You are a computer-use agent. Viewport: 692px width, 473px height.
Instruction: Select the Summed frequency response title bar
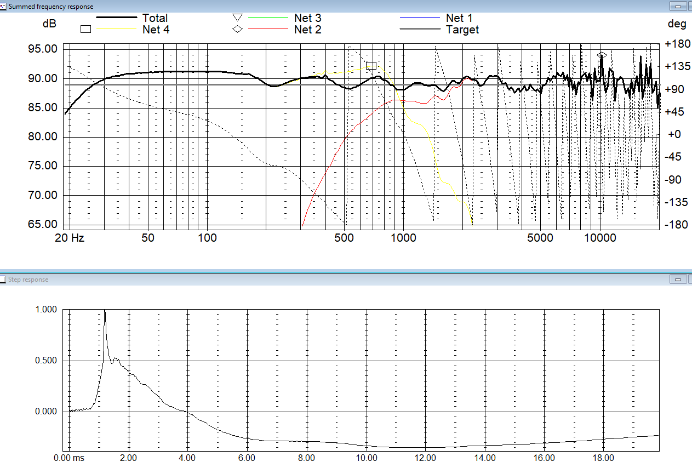point(346,6)
